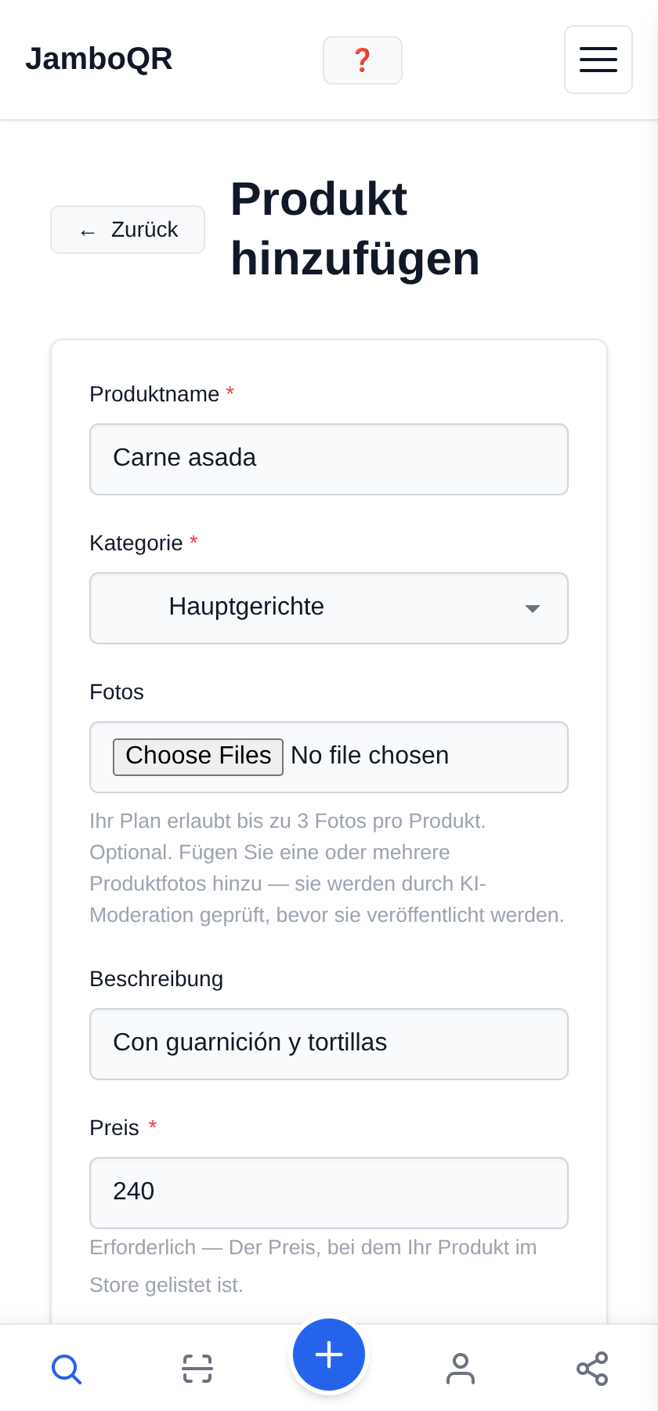Viewport: 658px width, 1411px height.
Task: Click the Produkt hinzufügen heading
Action: (x=355, y=229)
